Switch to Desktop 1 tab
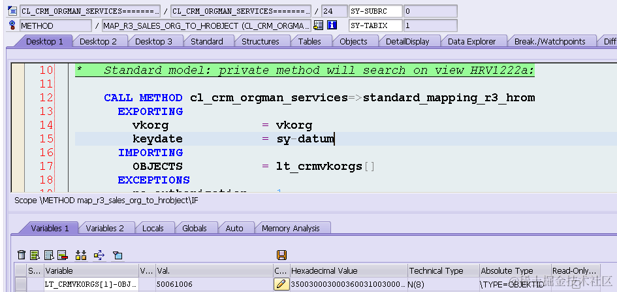Image resolution: width=617 pixels, height=292 pixels. pyautogui.click(x=44, y=41)
